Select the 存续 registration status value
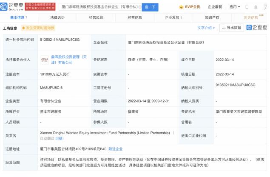The height and width of the screenshot is (177, 270). [148, 60]
